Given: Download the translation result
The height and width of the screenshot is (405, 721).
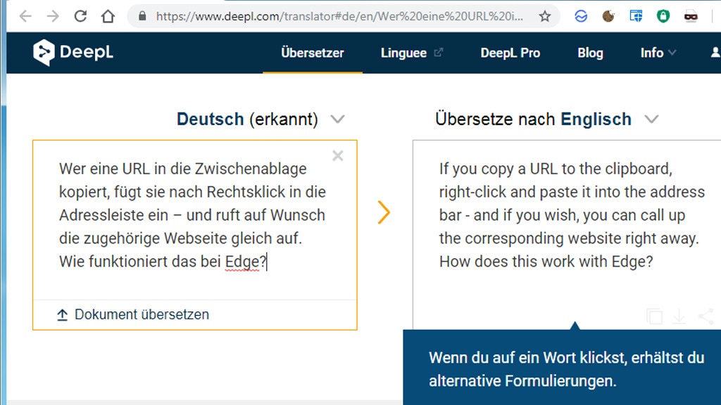Looking at the screenshot, I should 678,316.
